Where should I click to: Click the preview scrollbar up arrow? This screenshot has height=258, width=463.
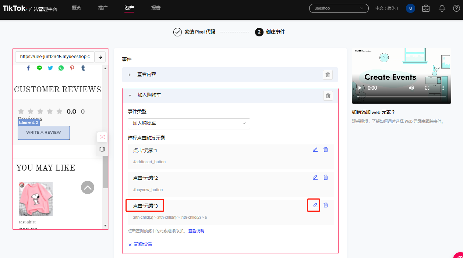pos(105,68)
